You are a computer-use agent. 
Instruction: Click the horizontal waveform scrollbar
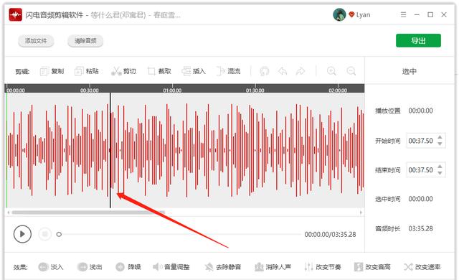point(88,213)
